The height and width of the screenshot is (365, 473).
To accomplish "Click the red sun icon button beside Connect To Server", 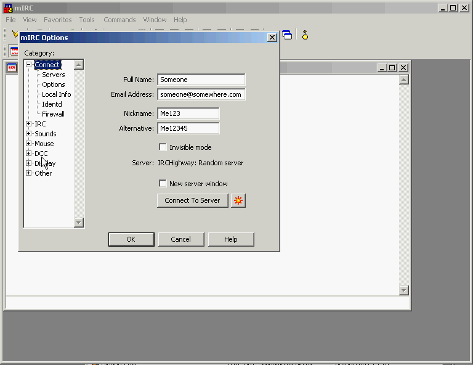I will [238, 200].
